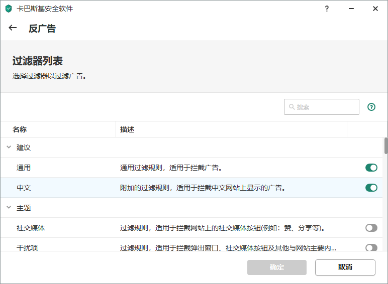Click the 取消 button
The width and height of the screenshot is (388, 284).
tap(345, 267)
